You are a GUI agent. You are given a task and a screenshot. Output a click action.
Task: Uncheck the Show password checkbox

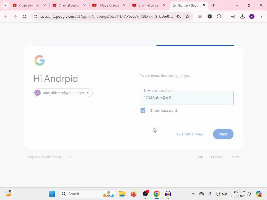[x=143, y=110]
